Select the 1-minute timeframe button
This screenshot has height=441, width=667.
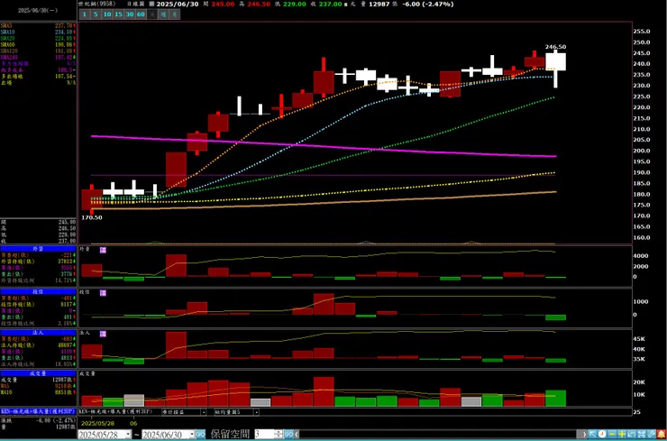pos(84,14)
